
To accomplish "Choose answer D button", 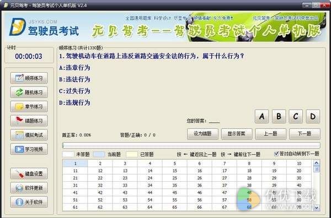I will point(313,116).
